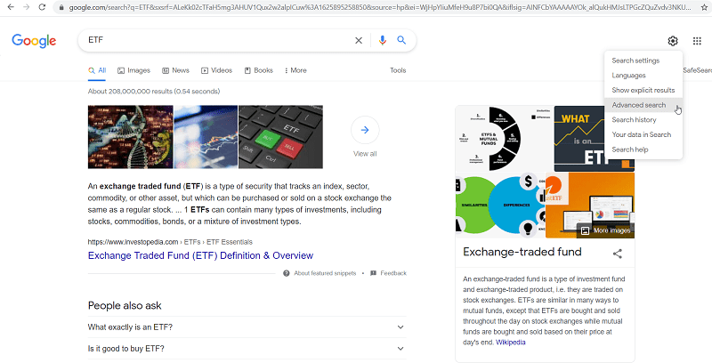Screen dimensions: 712x363
Task: Click the About featured snippets link
Action: click(x=325, y=273)
